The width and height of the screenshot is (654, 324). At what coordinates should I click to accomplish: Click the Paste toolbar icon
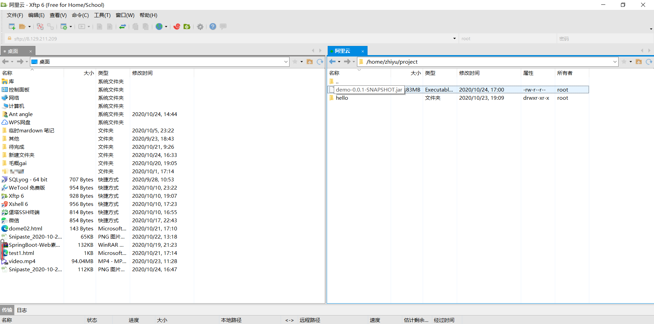(x=145, y=27)
